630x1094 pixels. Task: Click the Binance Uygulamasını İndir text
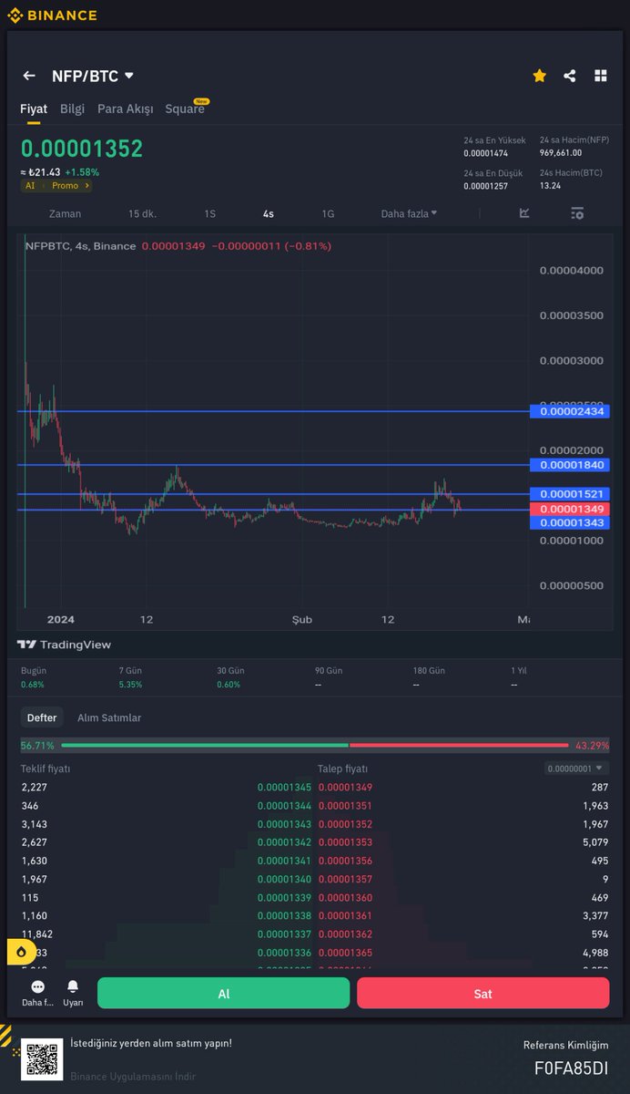click(133, 1076)
